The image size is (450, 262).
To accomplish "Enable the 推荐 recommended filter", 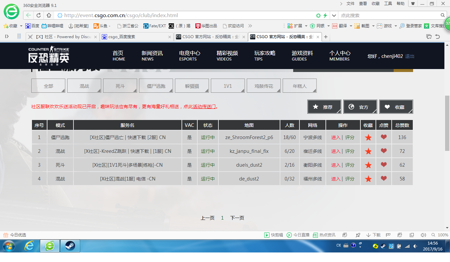I will pyautogui.click(x=324, y=107).
